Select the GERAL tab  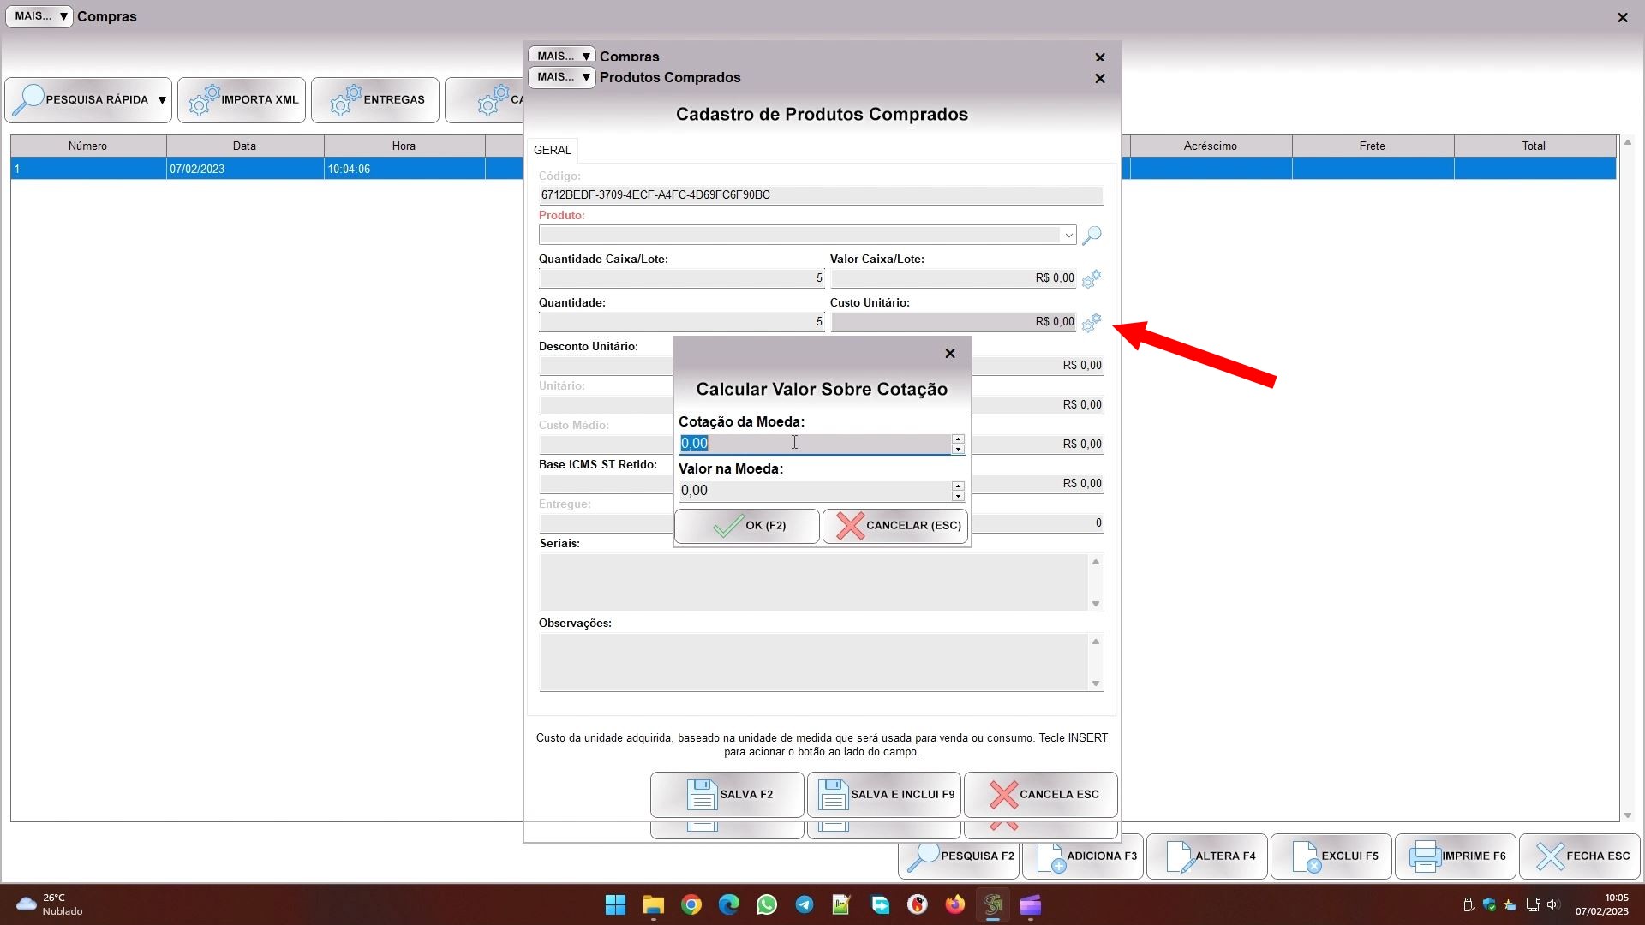point(553,150)
